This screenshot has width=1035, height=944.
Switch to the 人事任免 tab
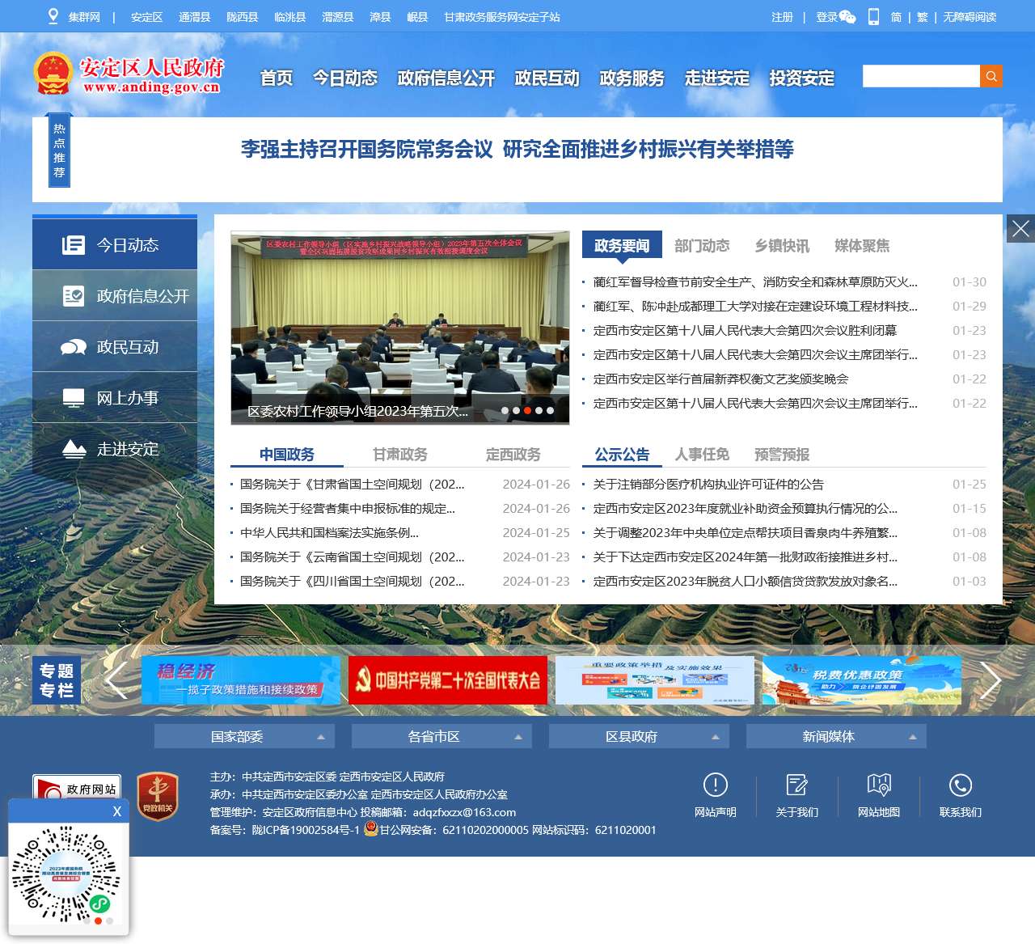[x=702, y=455]
